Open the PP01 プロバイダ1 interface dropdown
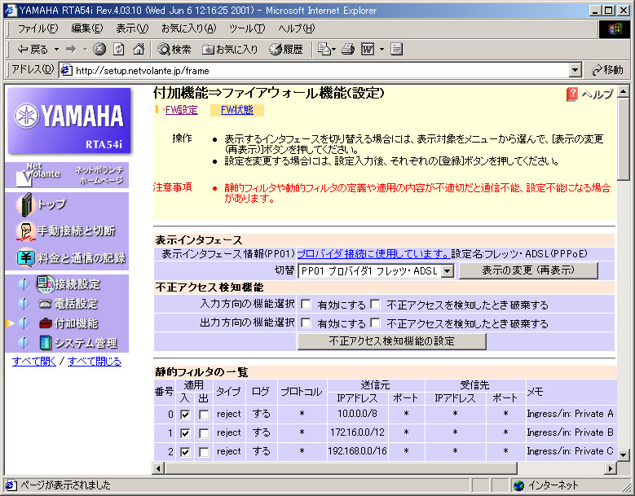The height and width of the screenshot is (496, 635). tap(447, 270)
